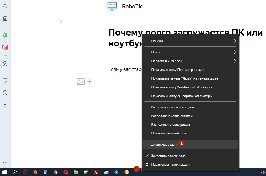Screen dimensions: 266x176
Task: Click the RoboTic channel avatar
Action: coord(112,7)
